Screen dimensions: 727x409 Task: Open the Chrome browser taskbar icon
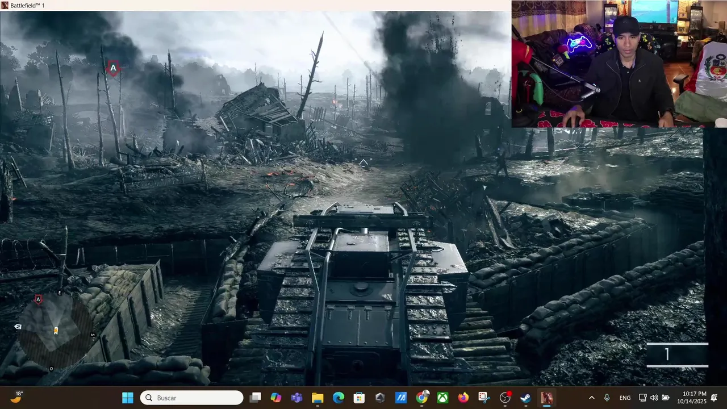tap(421, 398)
